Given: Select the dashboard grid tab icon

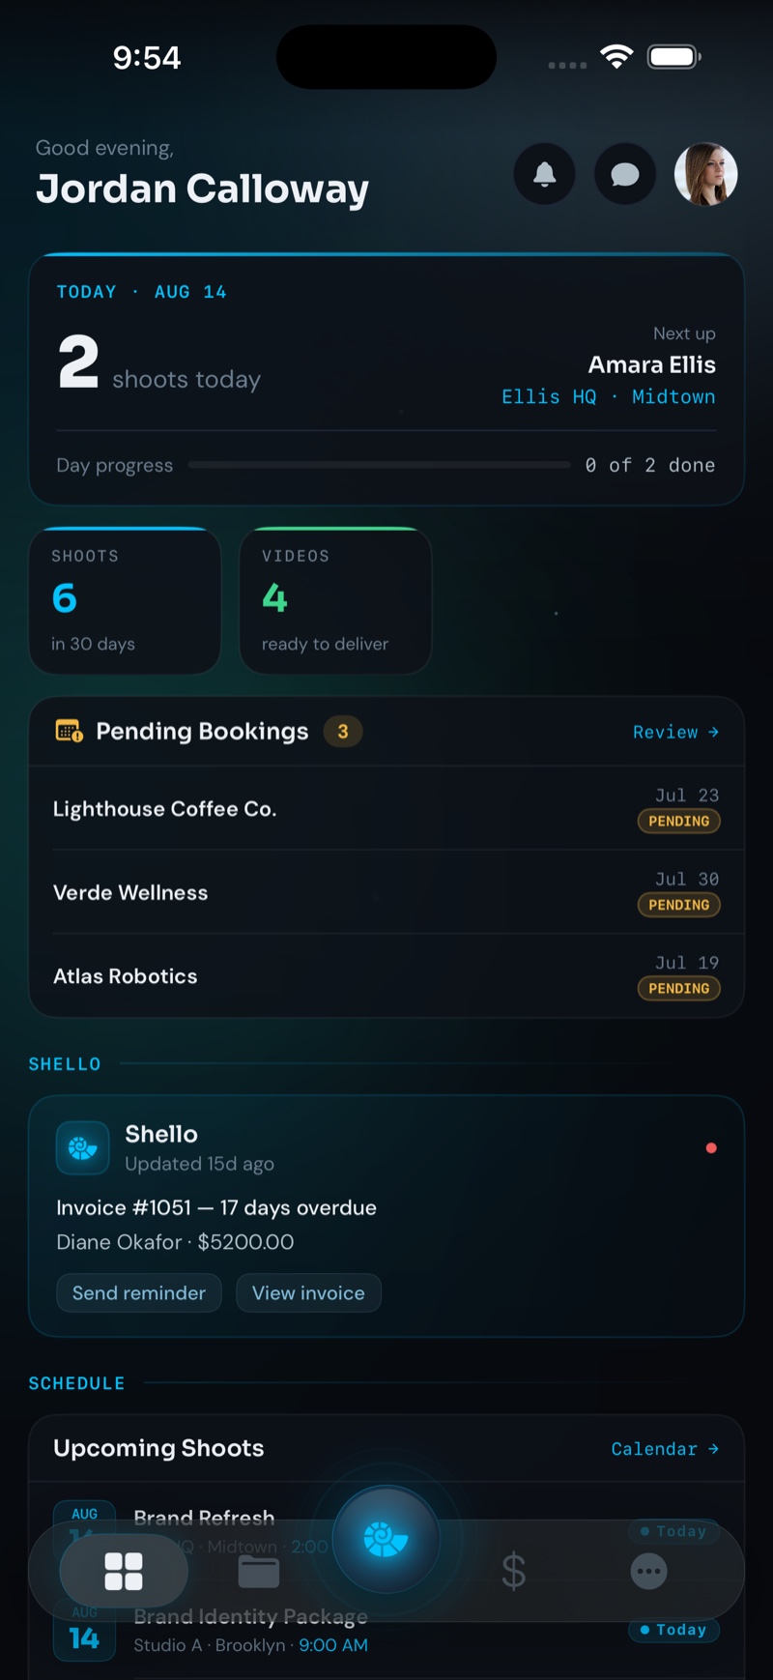Looking at the screenshot, I should [124, 1572].
